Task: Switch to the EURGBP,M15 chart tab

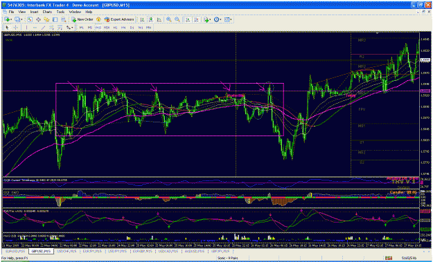Action: (142, 251)
